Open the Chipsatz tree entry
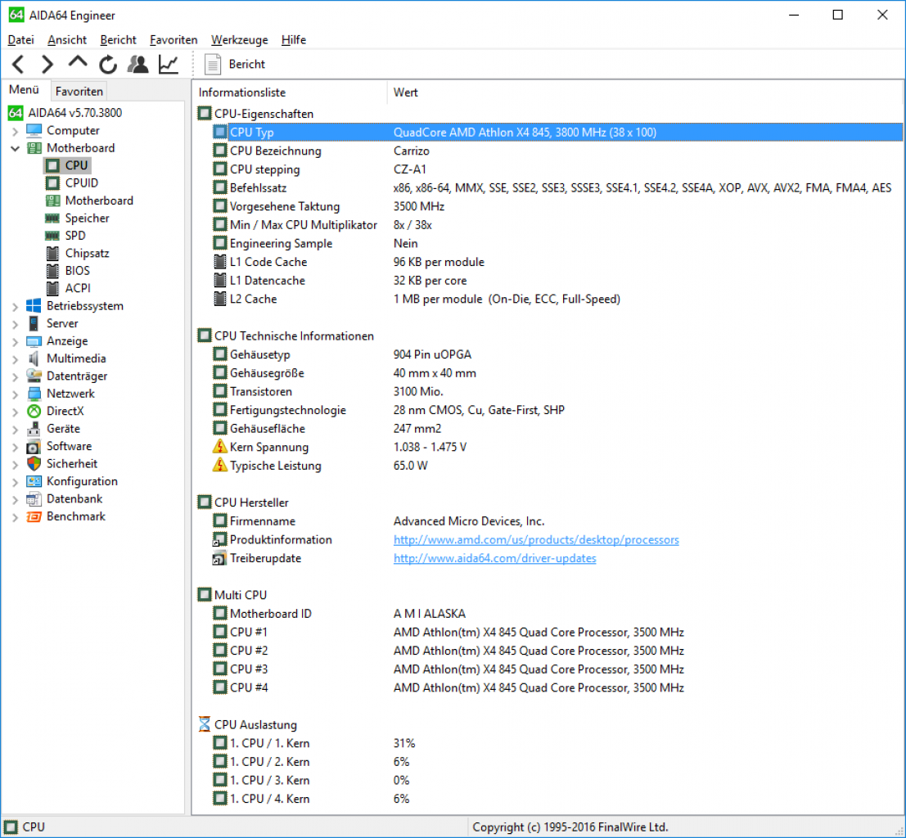Viewport: 906px width, 838px height. pos(87,253)
